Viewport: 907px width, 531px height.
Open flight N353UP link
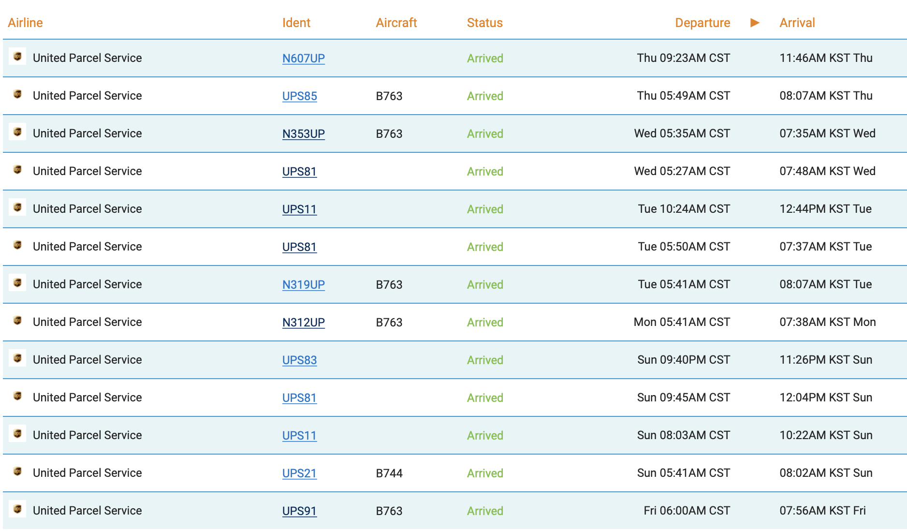pos(304,133)
